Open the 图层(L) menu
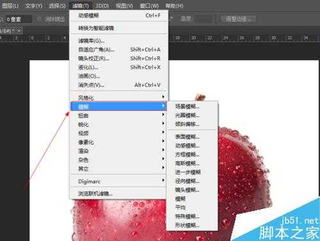The height and width of the screenshot is (241, 320). coord(10,6)
